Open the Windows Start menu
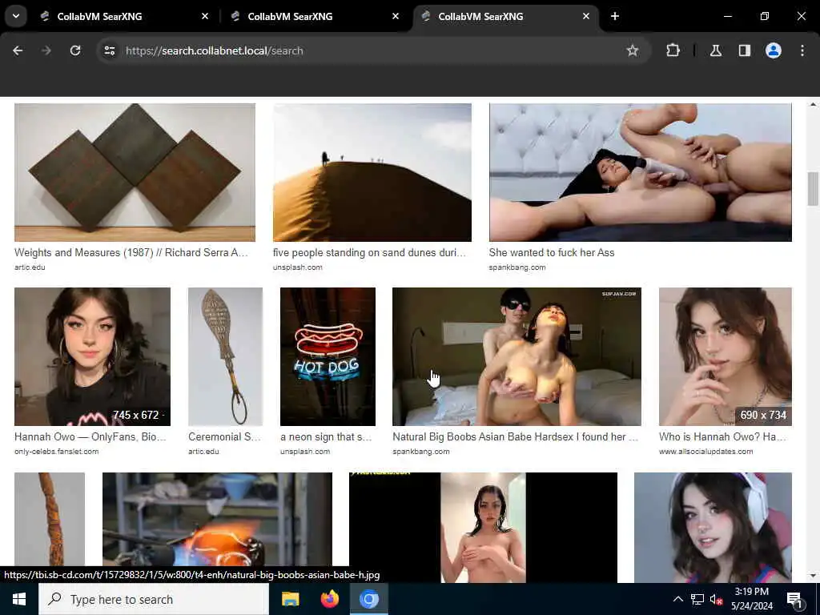 [19, 599]
